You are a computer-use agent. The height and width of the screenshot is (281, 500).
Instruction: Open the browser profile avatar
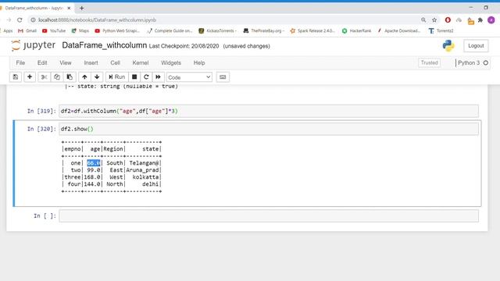point(491,20)
